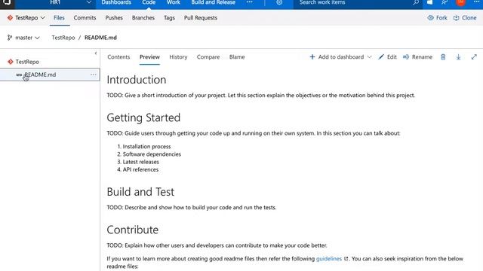Collapse the file tree pane
The image size is (483, 271).
[96, 53]
